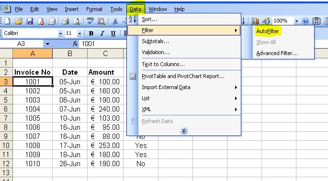Choose Validation... from Data menu
328x181 pixels.
point(184,52)
